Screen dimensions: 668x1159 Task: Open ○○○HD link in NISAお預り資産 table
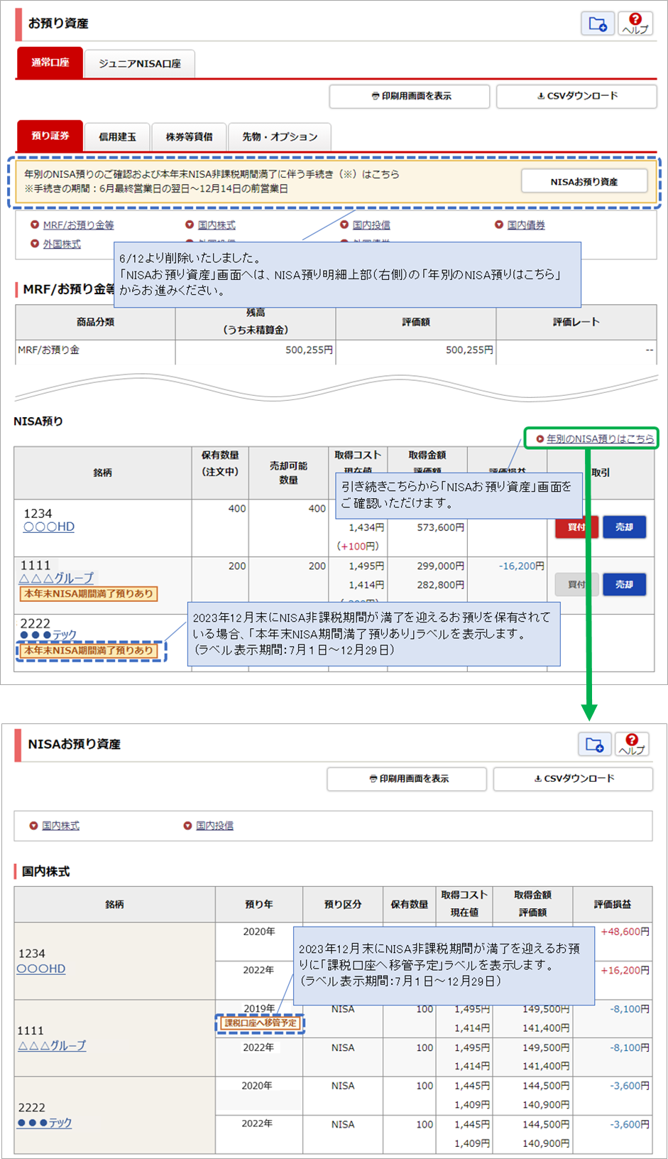41,969
